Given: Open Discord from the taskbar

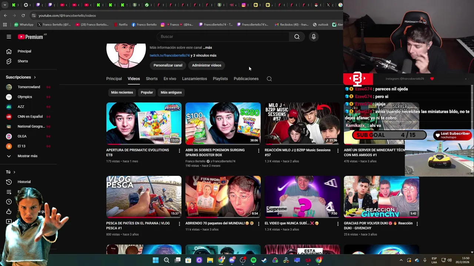Looking at the screenshot, I should pos(232,260).
